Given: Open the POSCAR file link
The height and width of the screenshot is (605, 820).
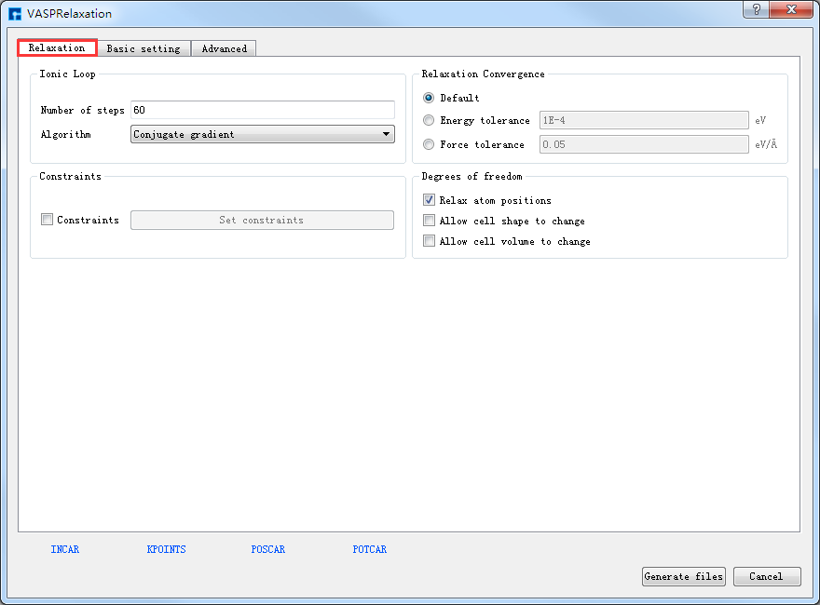Looking at the screenshot, I should click(268, 550).
